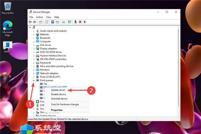201x134 pixels.
Task: Click the Forward arrow in the toolbar
Action: [34, 22]
